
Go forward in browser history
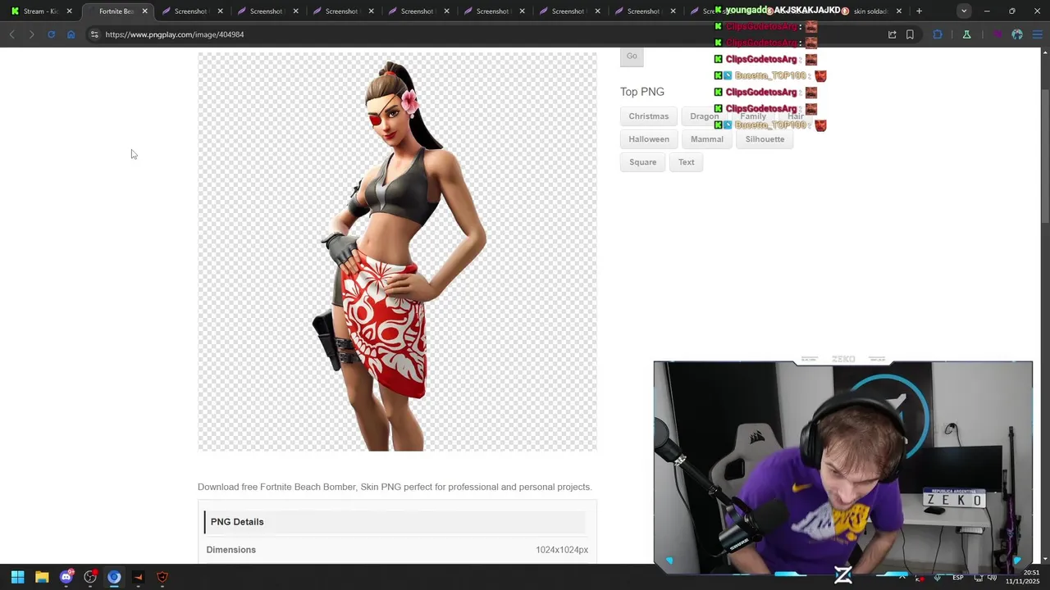pyautogui.click(x=31, y=34)
